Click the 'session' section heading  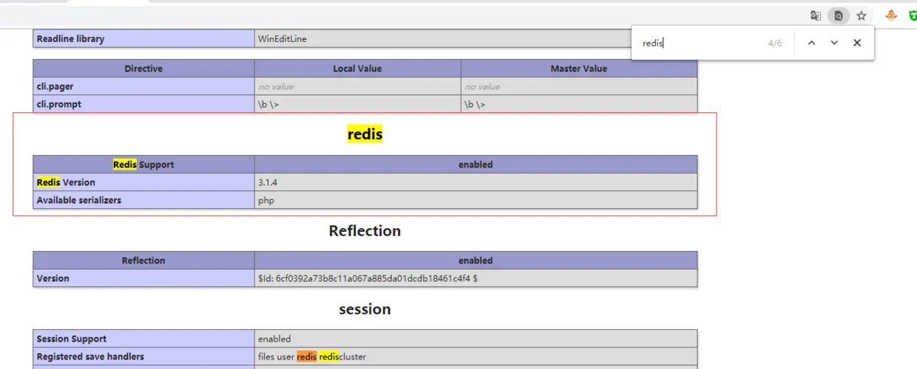pos(365,309)
